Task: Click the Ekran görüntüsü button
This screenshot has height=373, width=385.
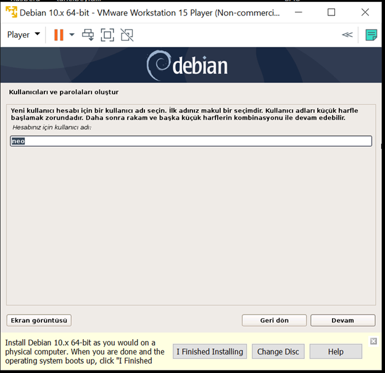Action: [x=39, y=321]
